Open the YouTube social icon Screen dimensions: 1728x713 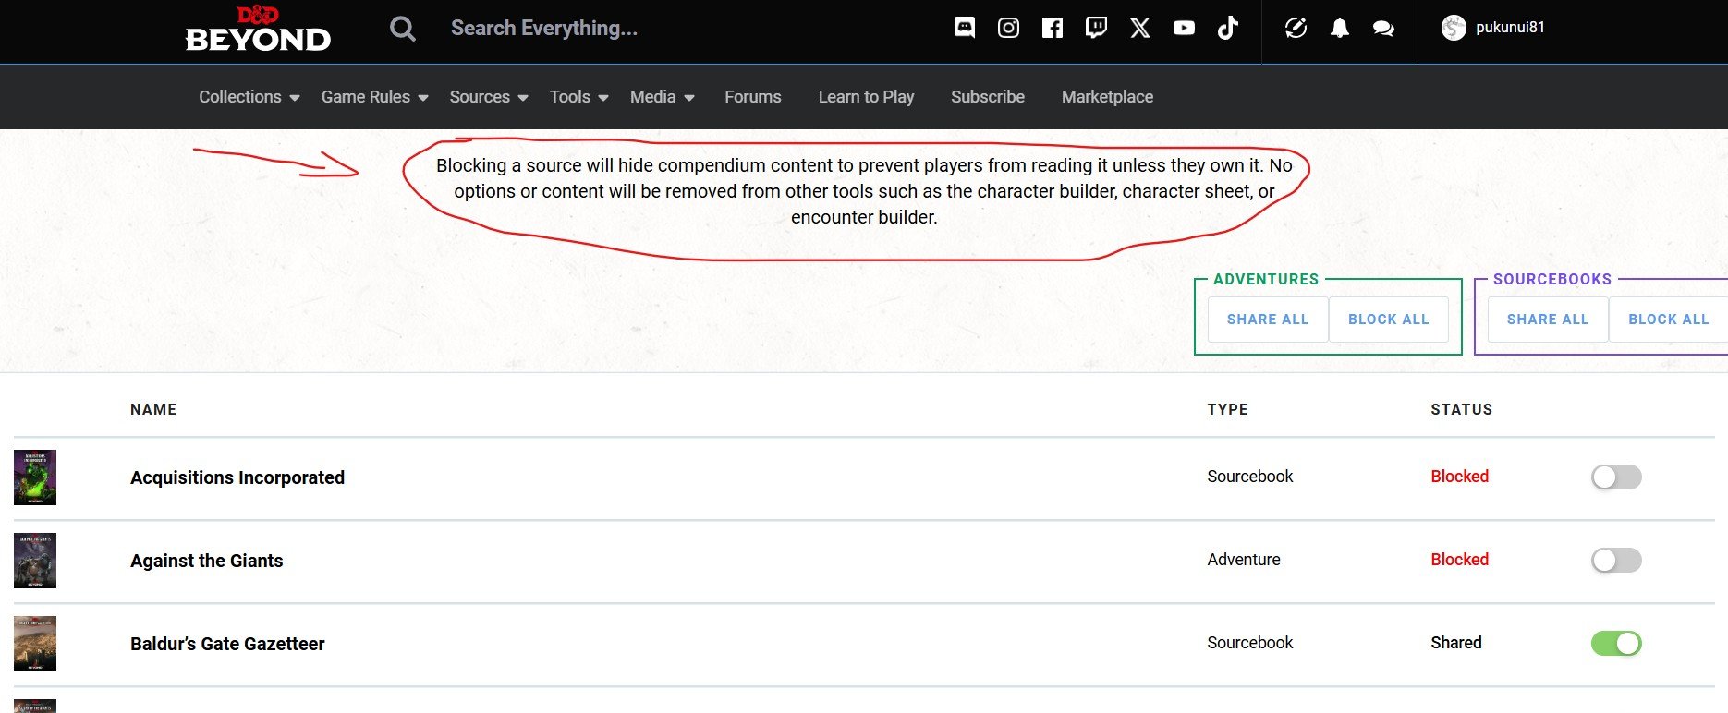[x=1184, y=28]
